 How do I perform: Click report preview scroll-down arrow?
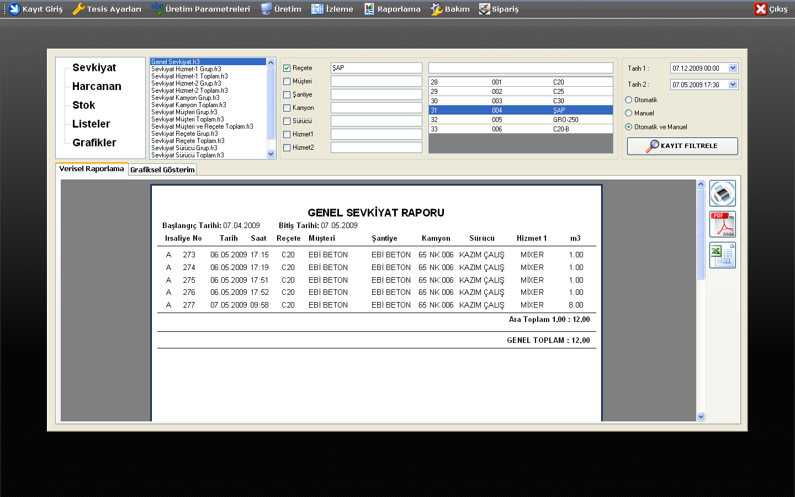click(x=701, y=417)
